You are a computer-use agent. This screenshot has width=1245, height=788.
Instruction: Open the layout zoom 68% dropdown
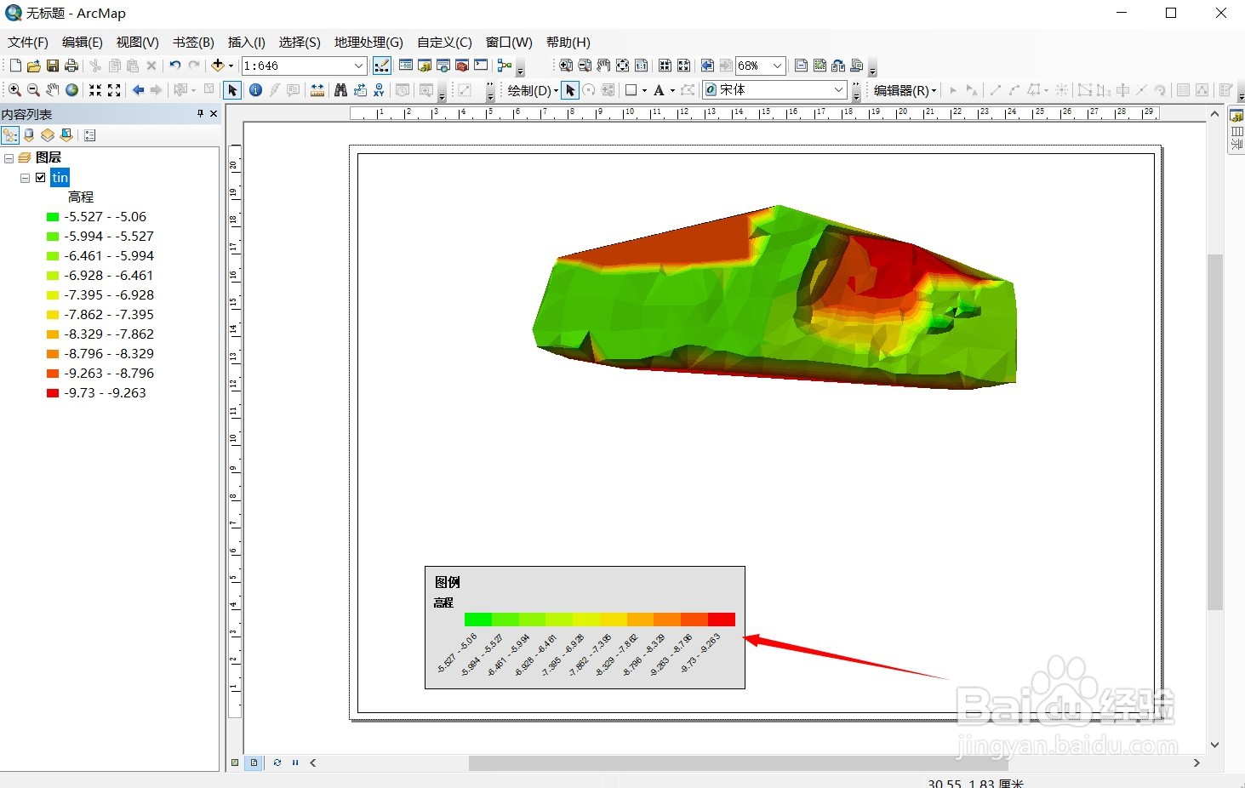[x=777, y=66]
